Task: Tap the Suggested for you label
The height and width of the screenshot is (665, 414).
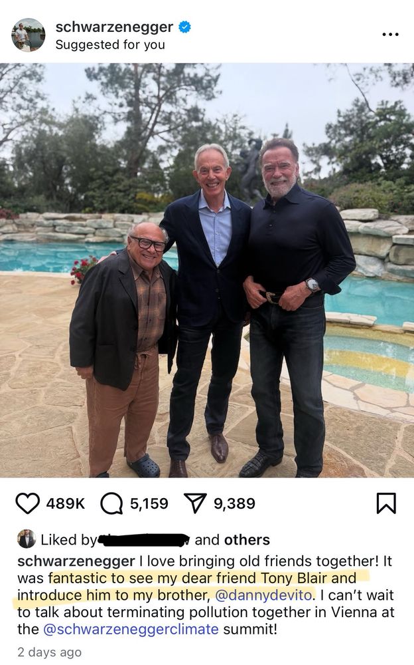Action: (x=110, y=45)
